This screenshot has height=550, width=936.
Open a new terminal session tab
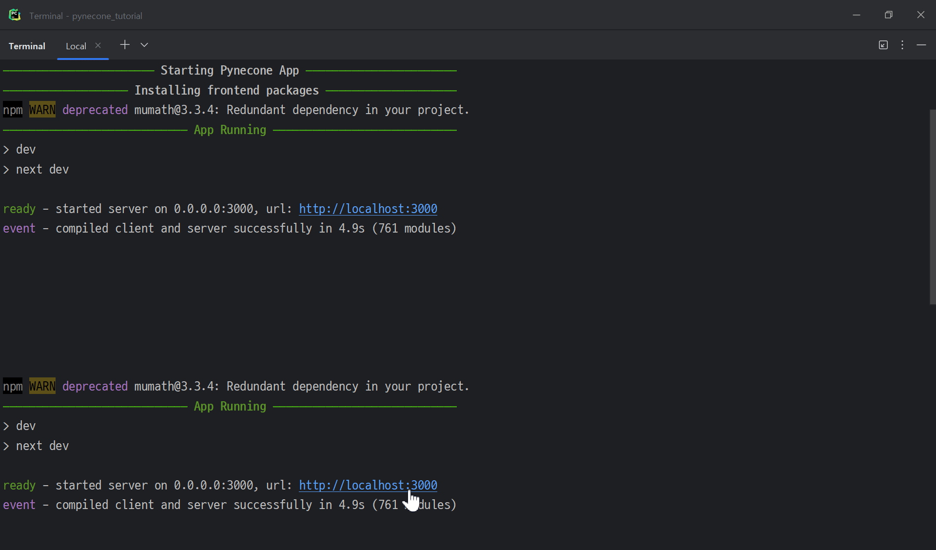(x=125, y=45)
